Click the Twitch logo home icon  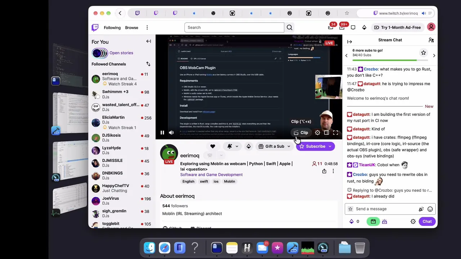[x=95, y=27]
